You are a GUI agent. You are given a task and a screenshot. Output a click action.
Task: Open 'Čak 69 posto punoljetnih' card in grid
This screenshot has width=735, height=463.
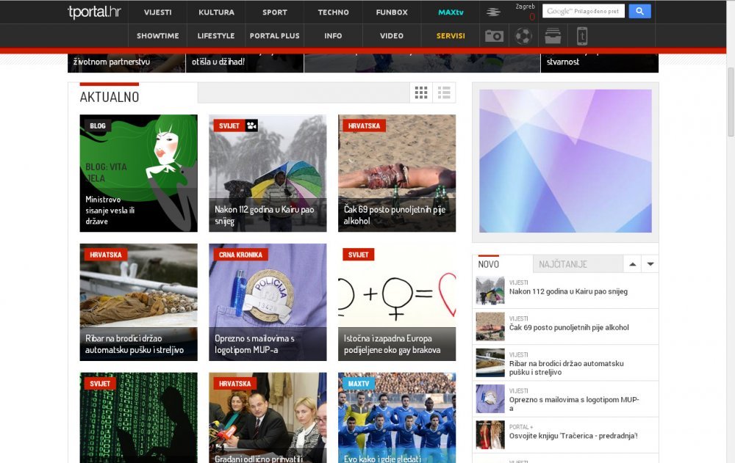click(x=397, y=173)
